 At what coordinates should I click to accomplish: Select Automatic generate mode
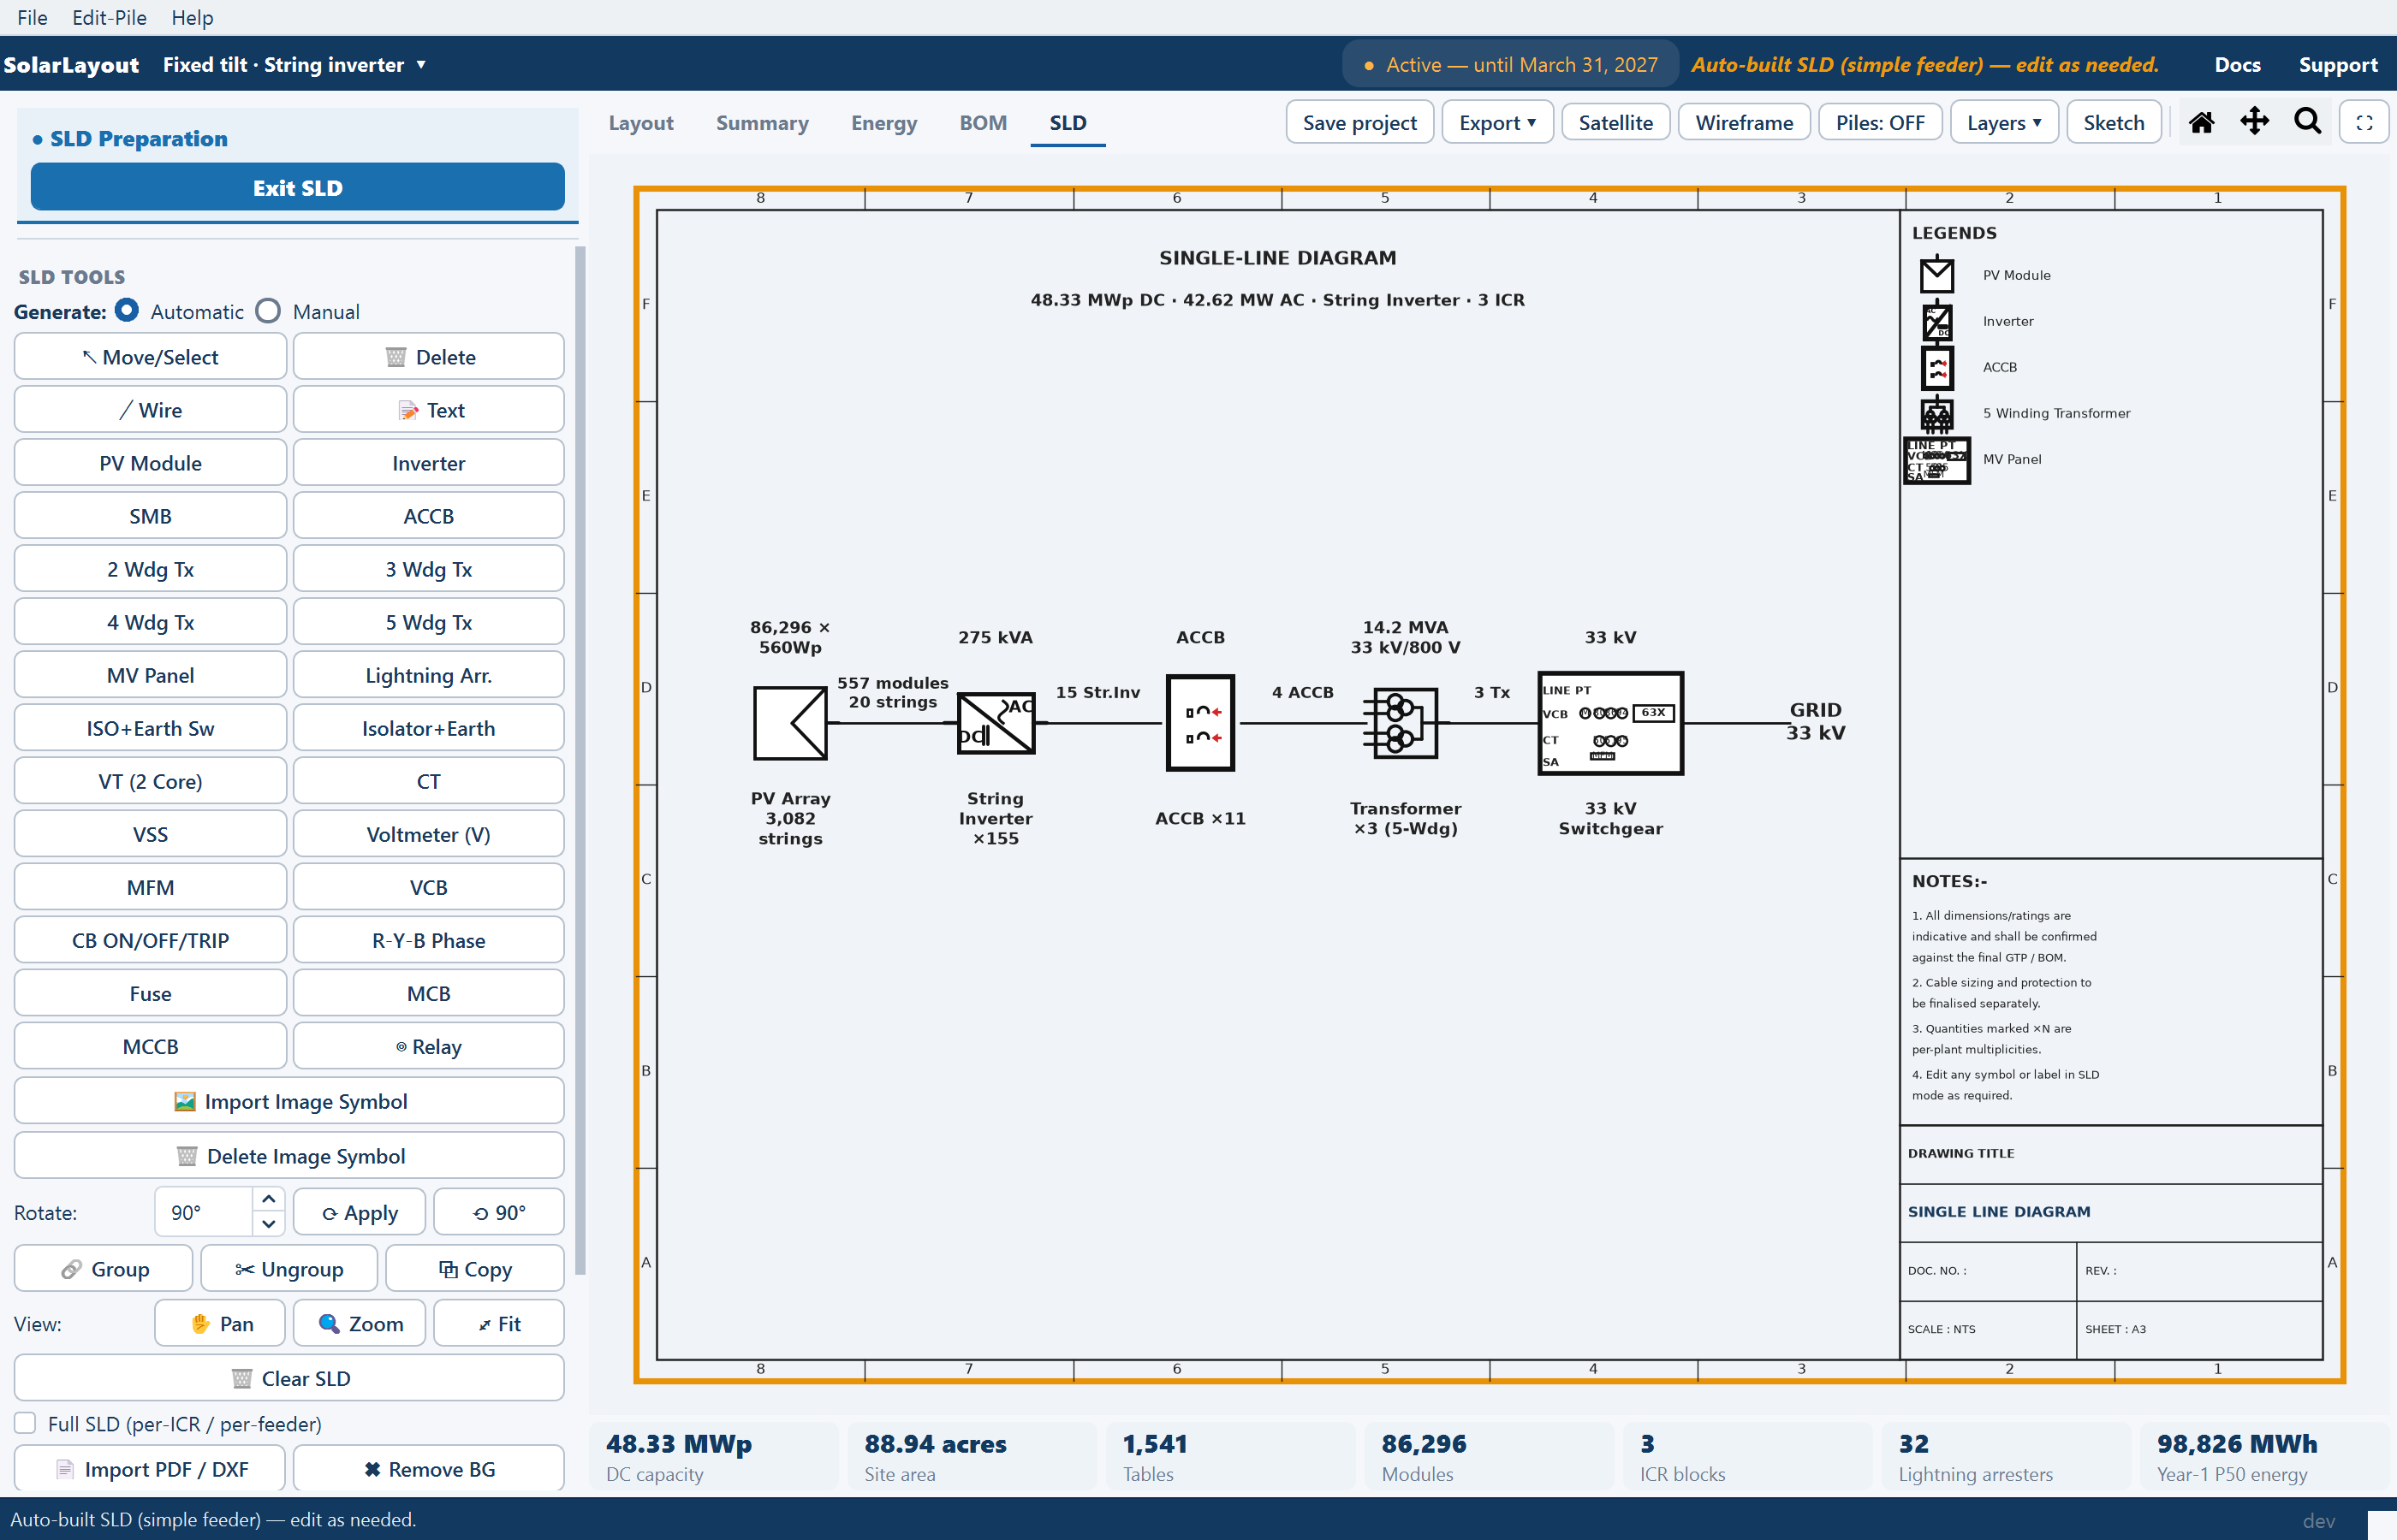[127, 311]
